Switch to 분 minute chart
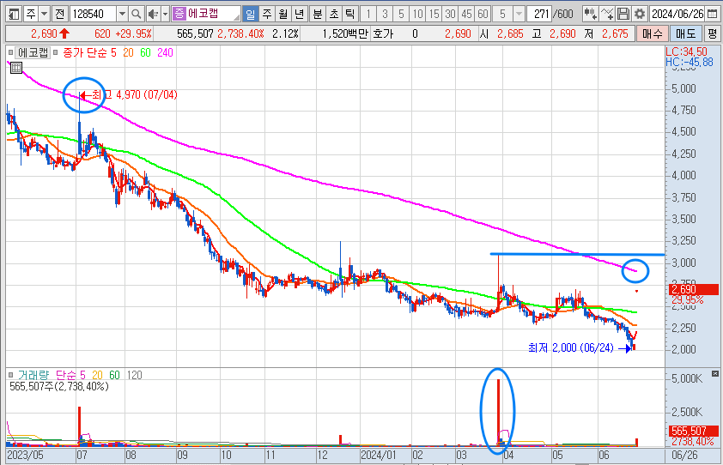 pos(318,14)
